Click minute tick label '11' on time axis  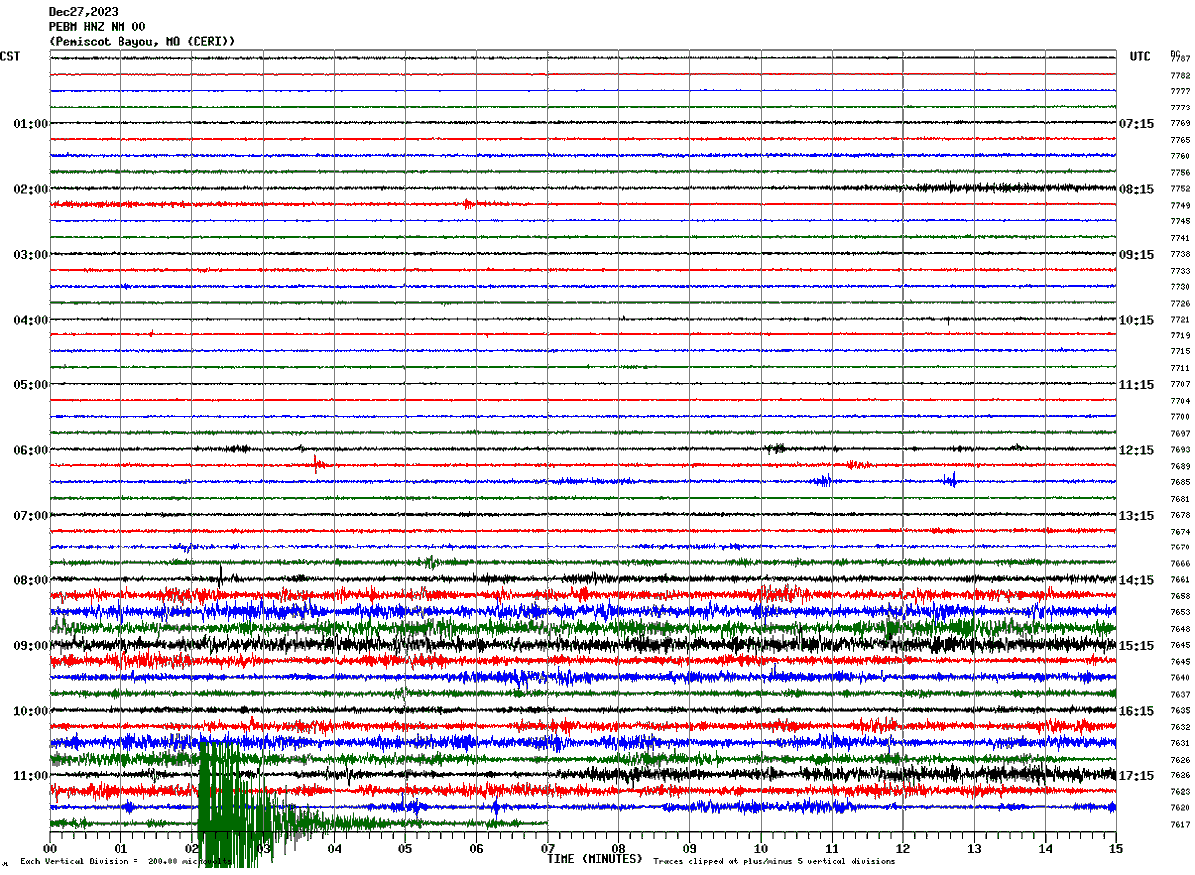click(x=832, y=849)
